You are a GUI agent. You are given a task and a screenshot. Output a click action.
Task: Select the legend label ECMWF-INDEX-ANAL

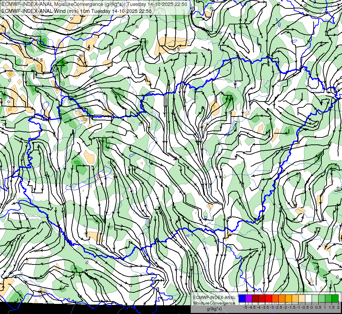click(214, 298)
